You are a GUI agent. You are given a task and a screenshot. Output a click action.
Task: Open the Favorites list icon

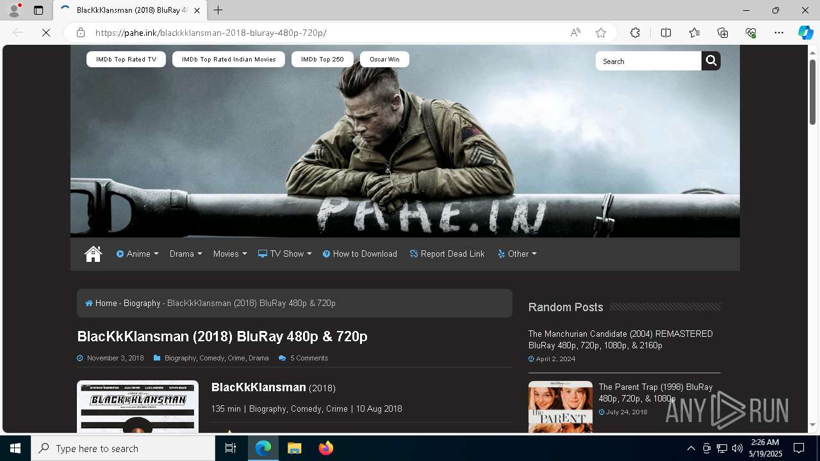694,33
